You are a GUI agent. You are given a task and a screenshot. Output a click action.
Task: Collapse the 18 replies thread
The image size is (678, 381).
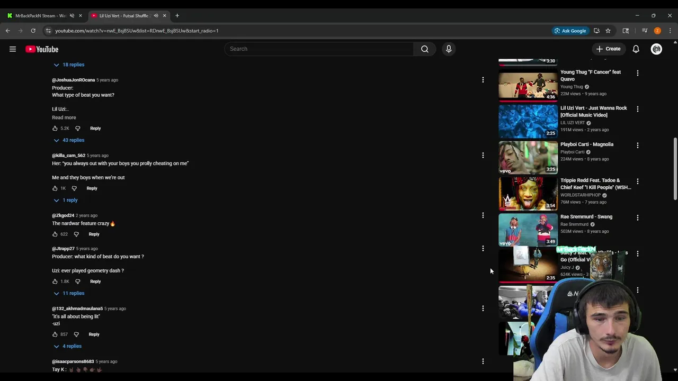point(69,65)
